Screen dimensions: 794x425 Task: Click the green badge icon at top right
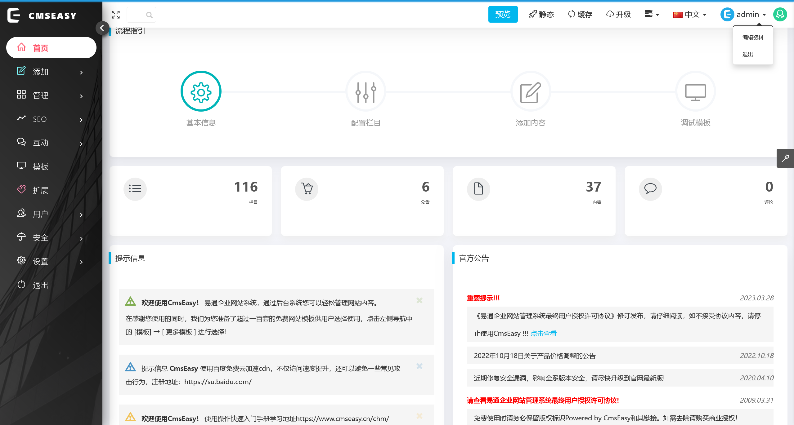point(780,14)
